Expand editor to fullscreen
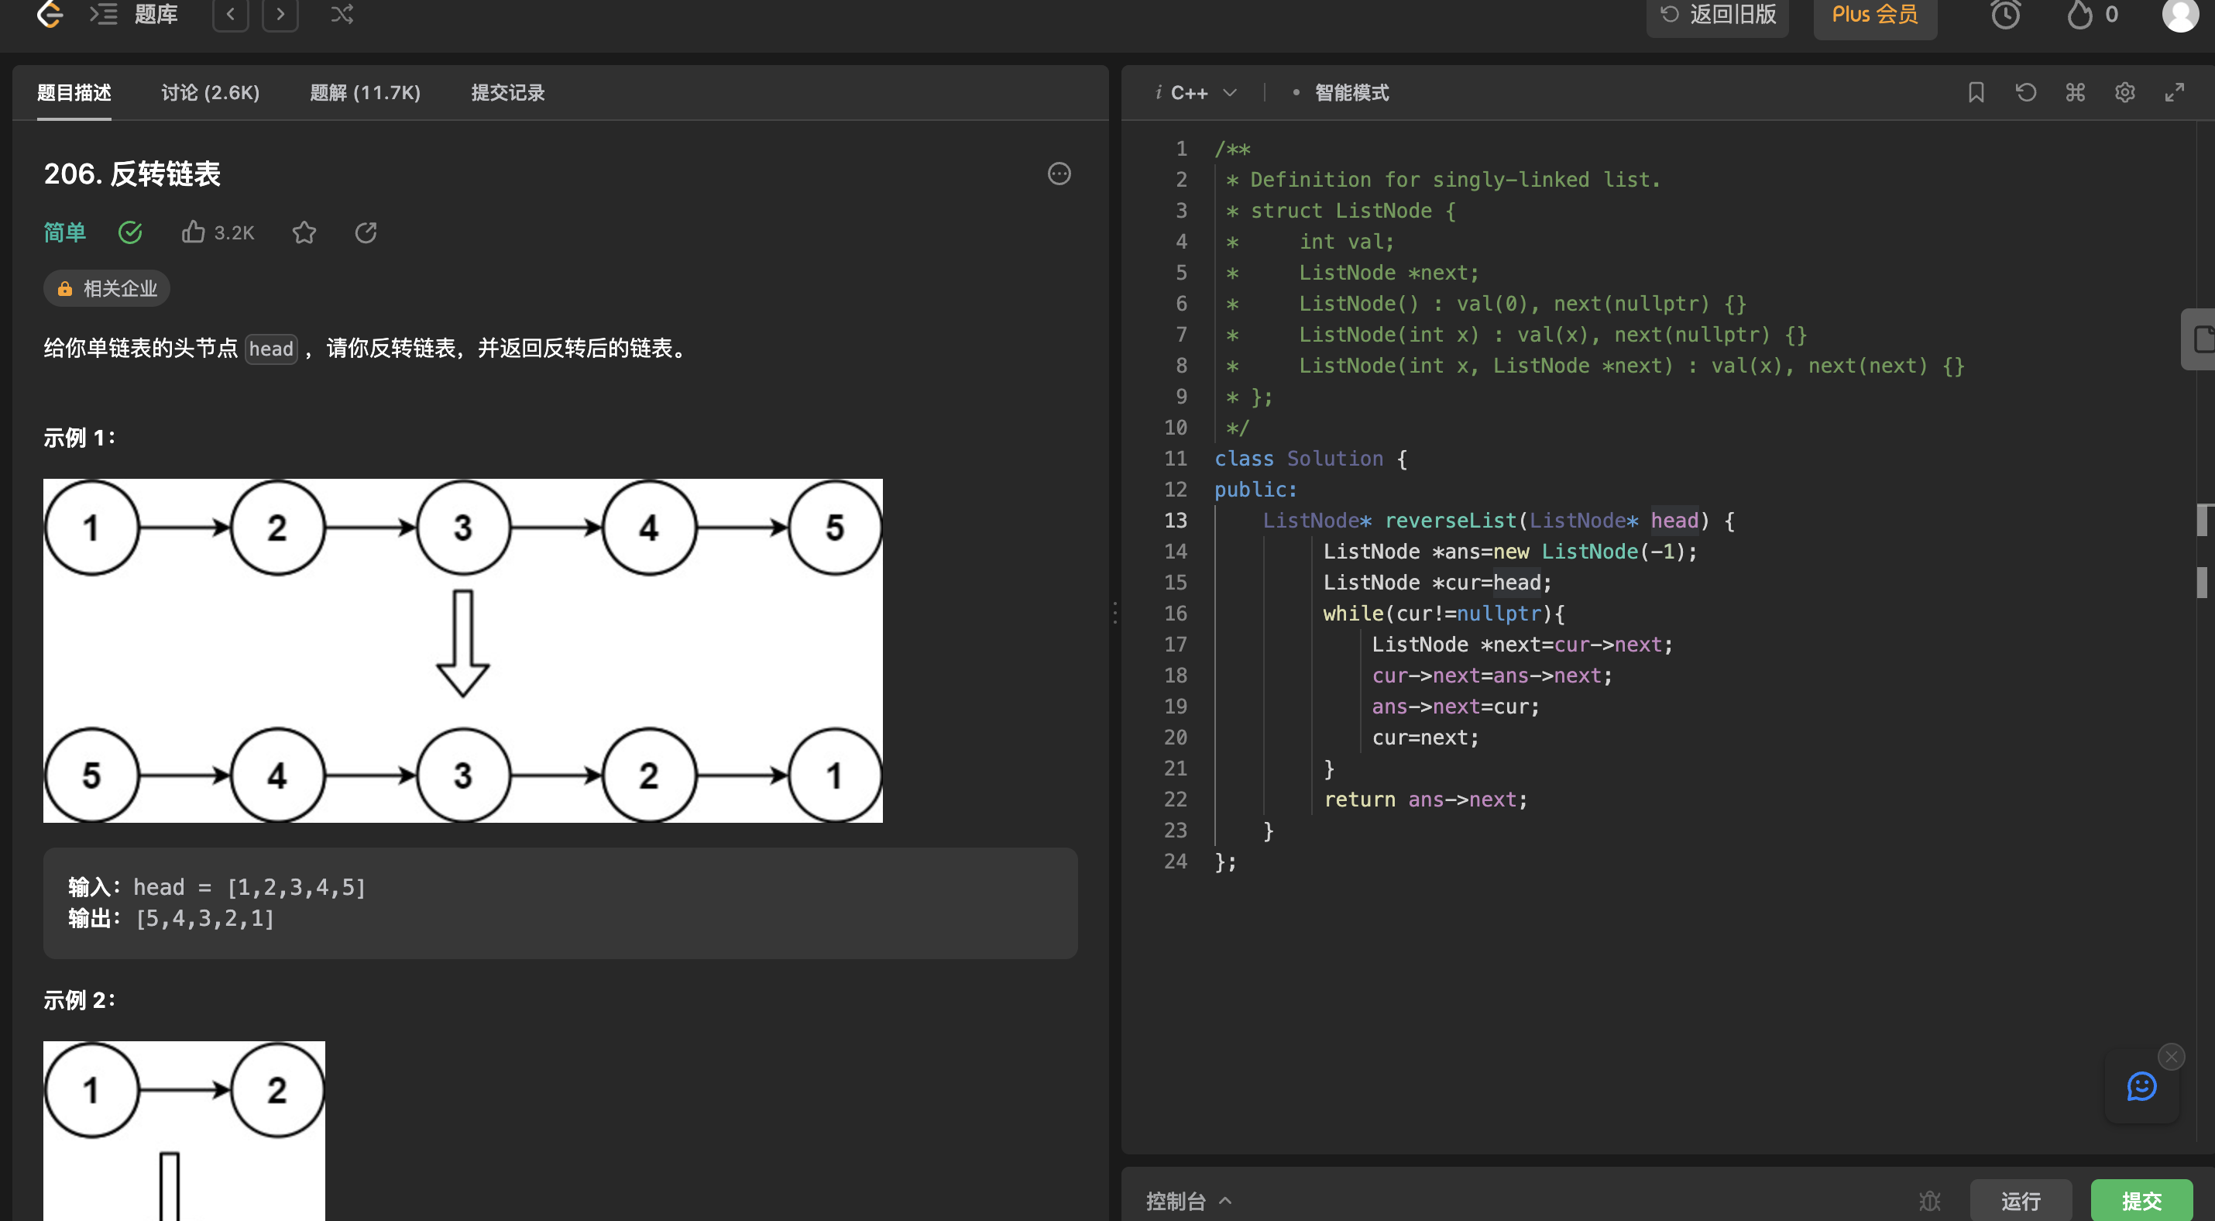The width and height of the screenshot is (2215, 1221). tap(2175, 92)
